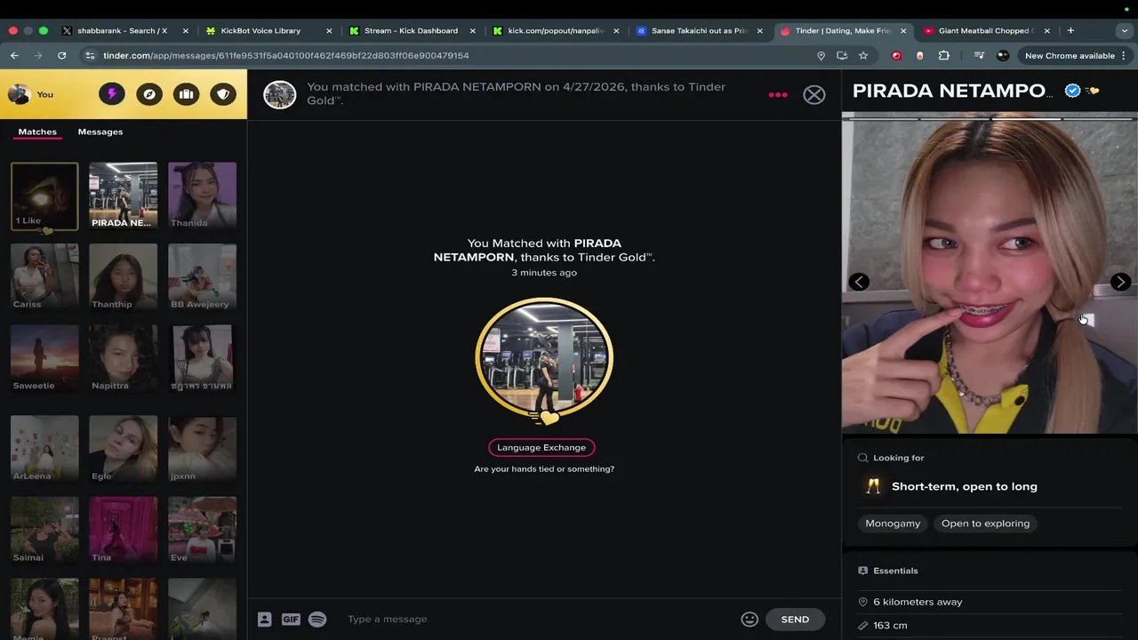Open Cariss match thumbnail

(44, 277)
